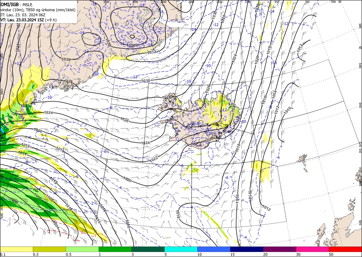Click the '1032' isobar label near Greenland
The height and width of the screenshot is (257, 362).
coord(152,52)
